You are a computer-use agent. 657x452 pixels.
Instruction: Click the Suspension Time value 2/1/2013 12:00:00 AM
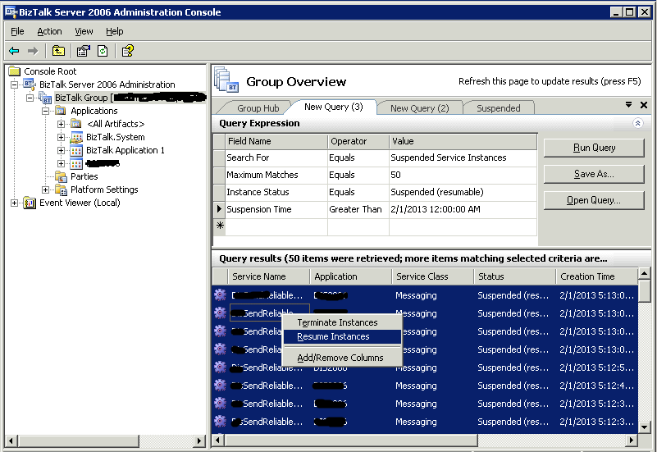tap(463, 209)
